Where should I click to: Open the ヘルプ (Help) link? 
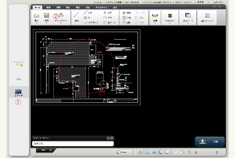coord(187,2)
